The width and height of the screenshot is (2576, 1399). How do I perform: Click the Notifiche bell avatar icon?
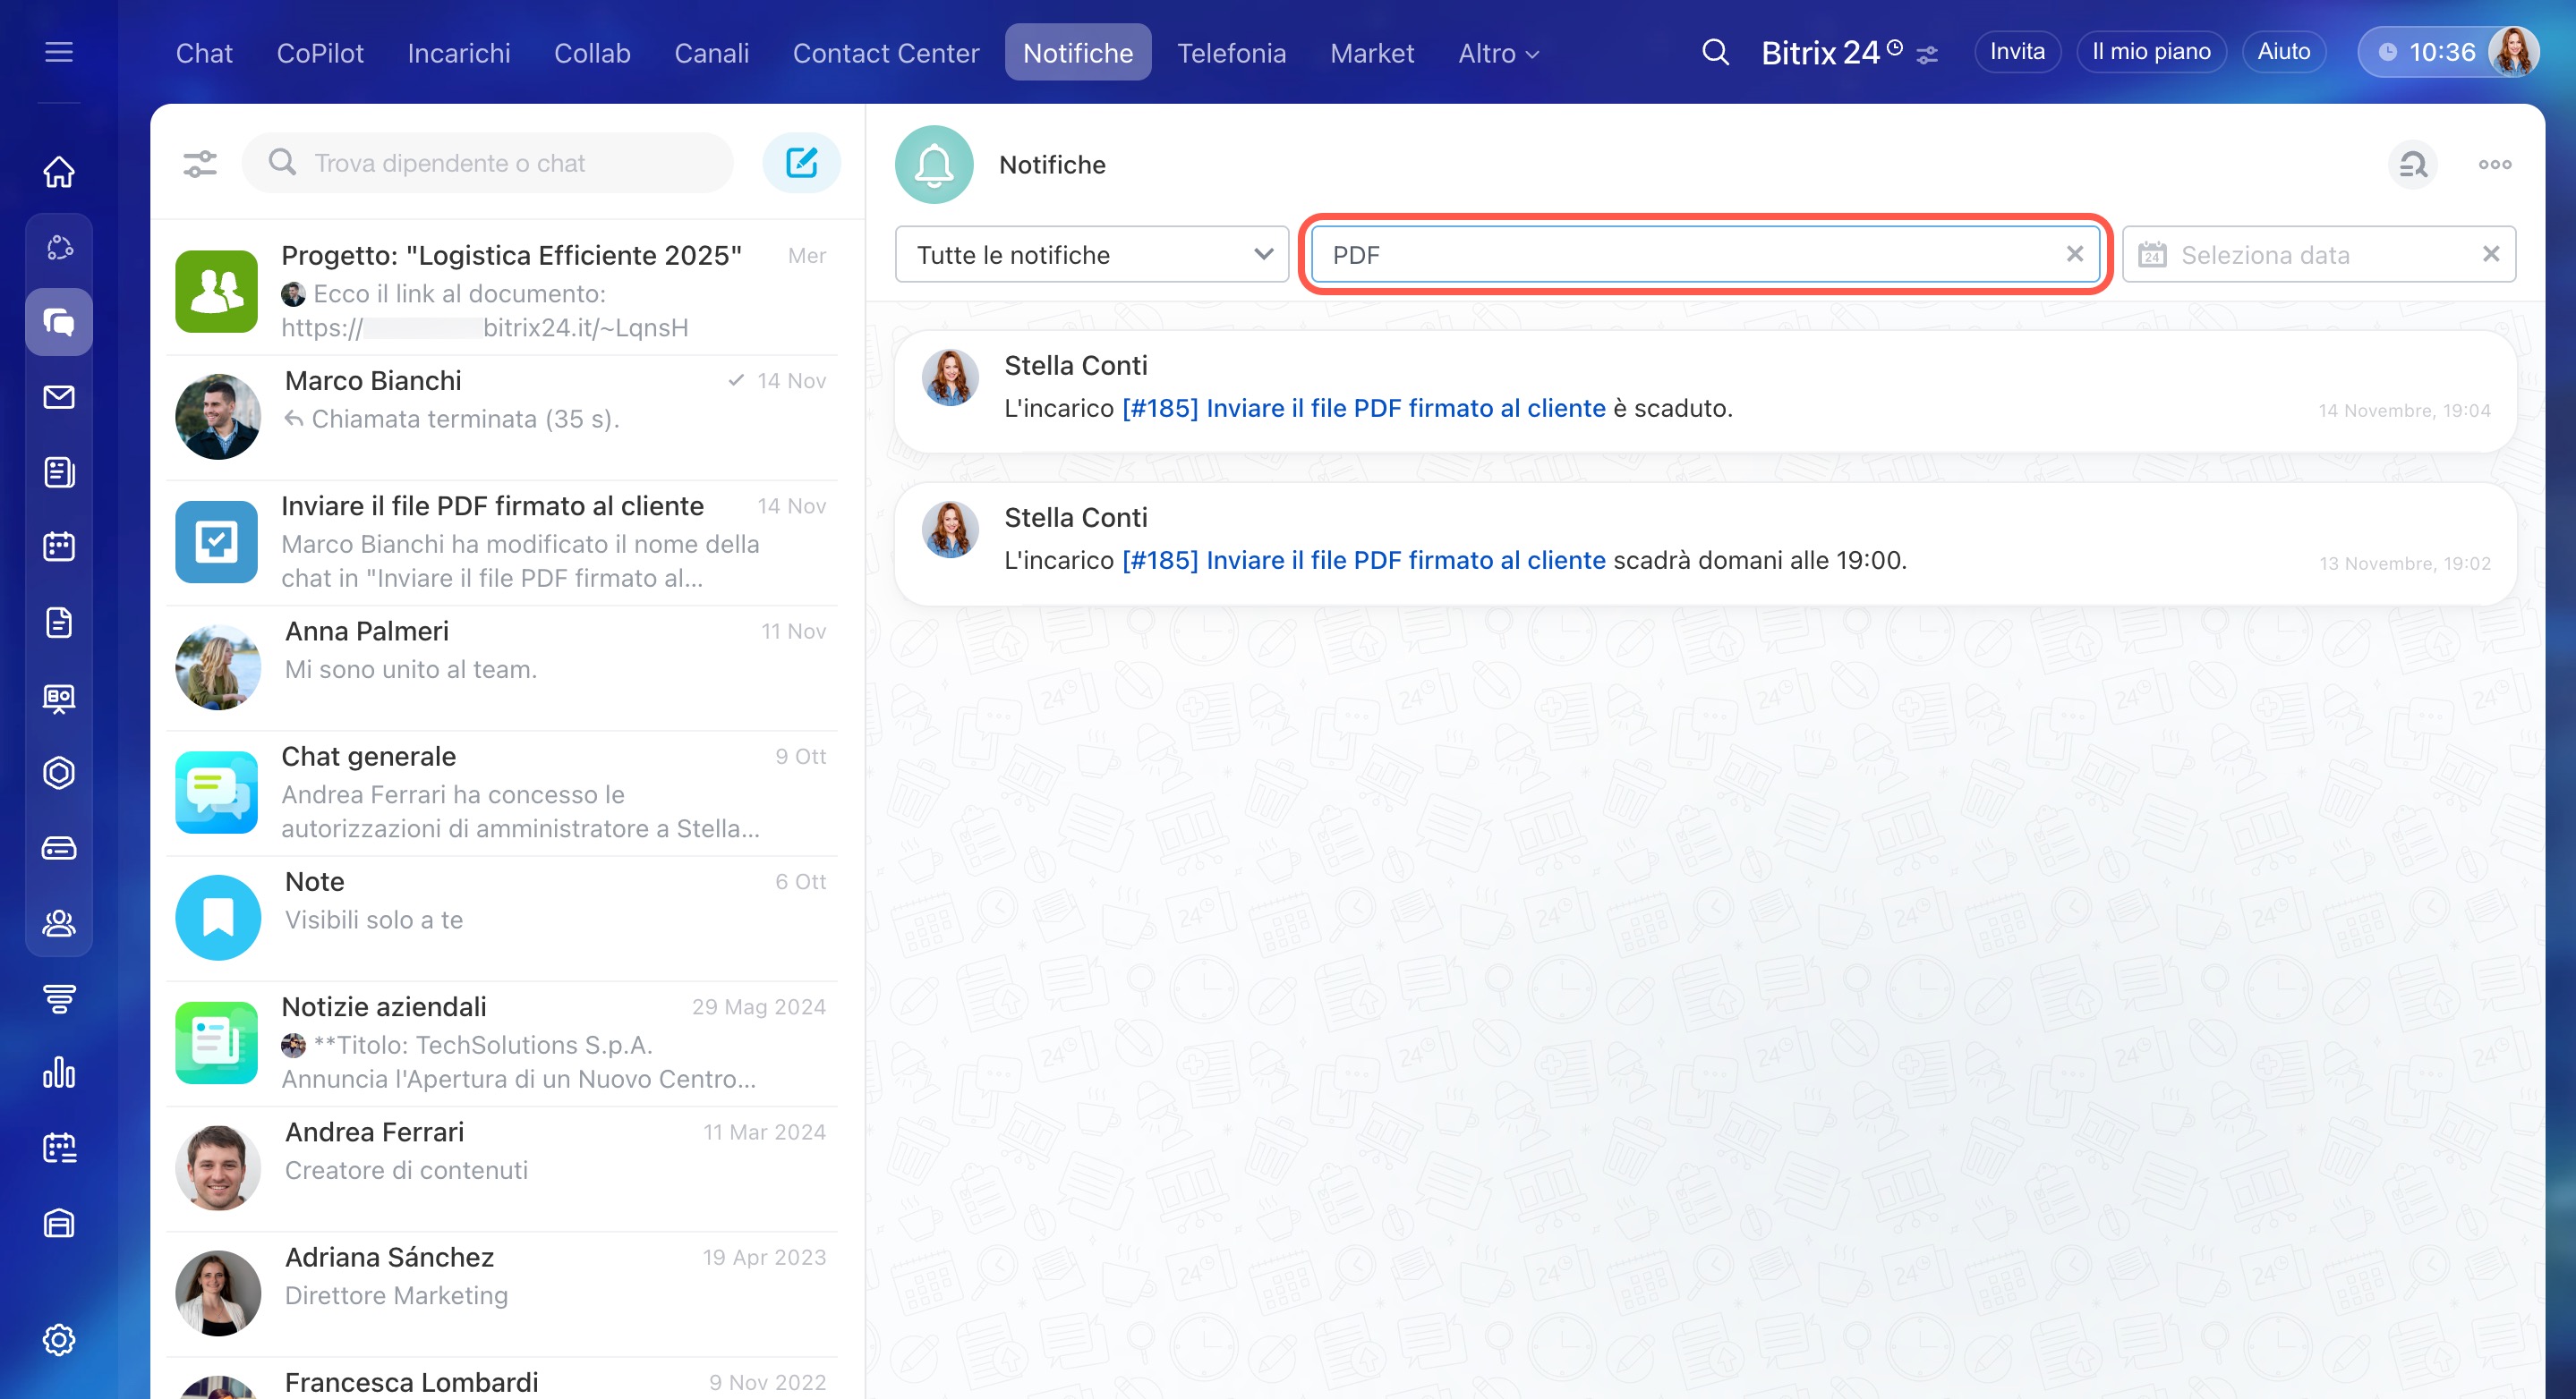point(934,165)
